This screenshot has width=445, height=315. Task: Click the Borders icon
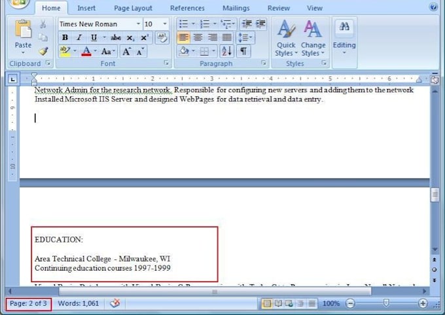pos(204,52)
